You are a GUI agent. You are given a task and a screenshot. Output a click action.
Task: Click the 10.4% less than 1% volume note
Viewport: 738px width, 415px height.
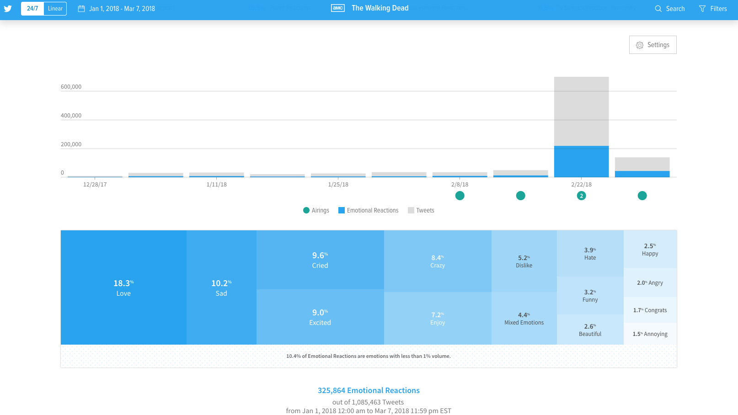click(369, 356)
